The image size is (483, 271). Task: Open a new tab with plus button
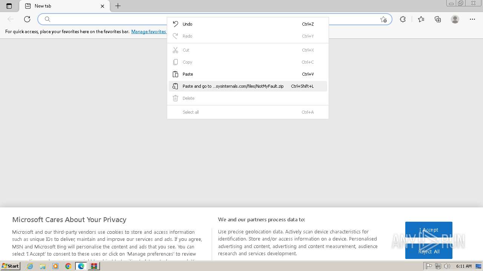click(118, 6)
